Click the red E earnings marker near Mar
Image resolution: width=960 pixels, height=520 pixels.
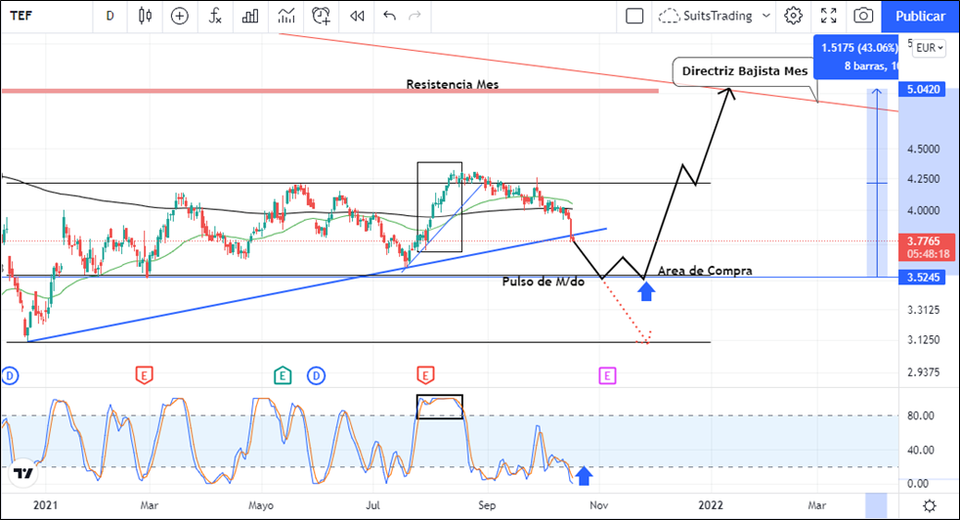(x=144, y=374)
